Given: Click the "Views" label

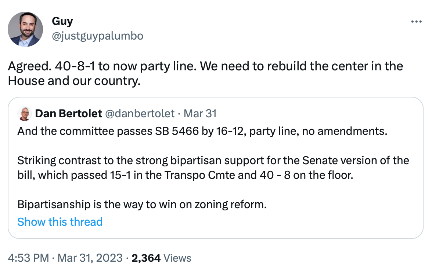Looking at the screenshot, I should tap(177, 258).
